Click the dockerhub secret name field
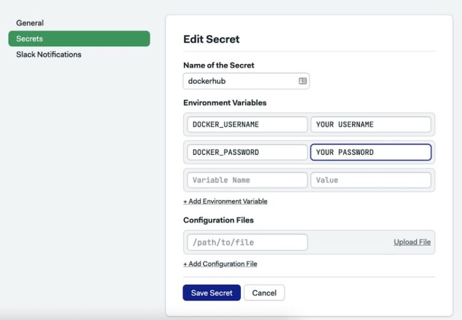 click(246, 81)
